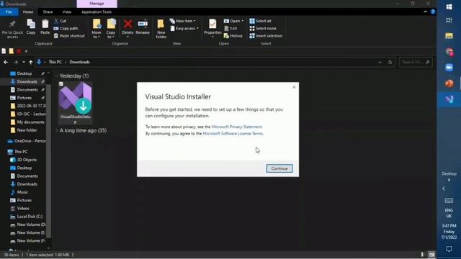This screenshot has height=259, width=461.
Task: Click the Copy ribbon icon
Action: click(x=31, y=27)
